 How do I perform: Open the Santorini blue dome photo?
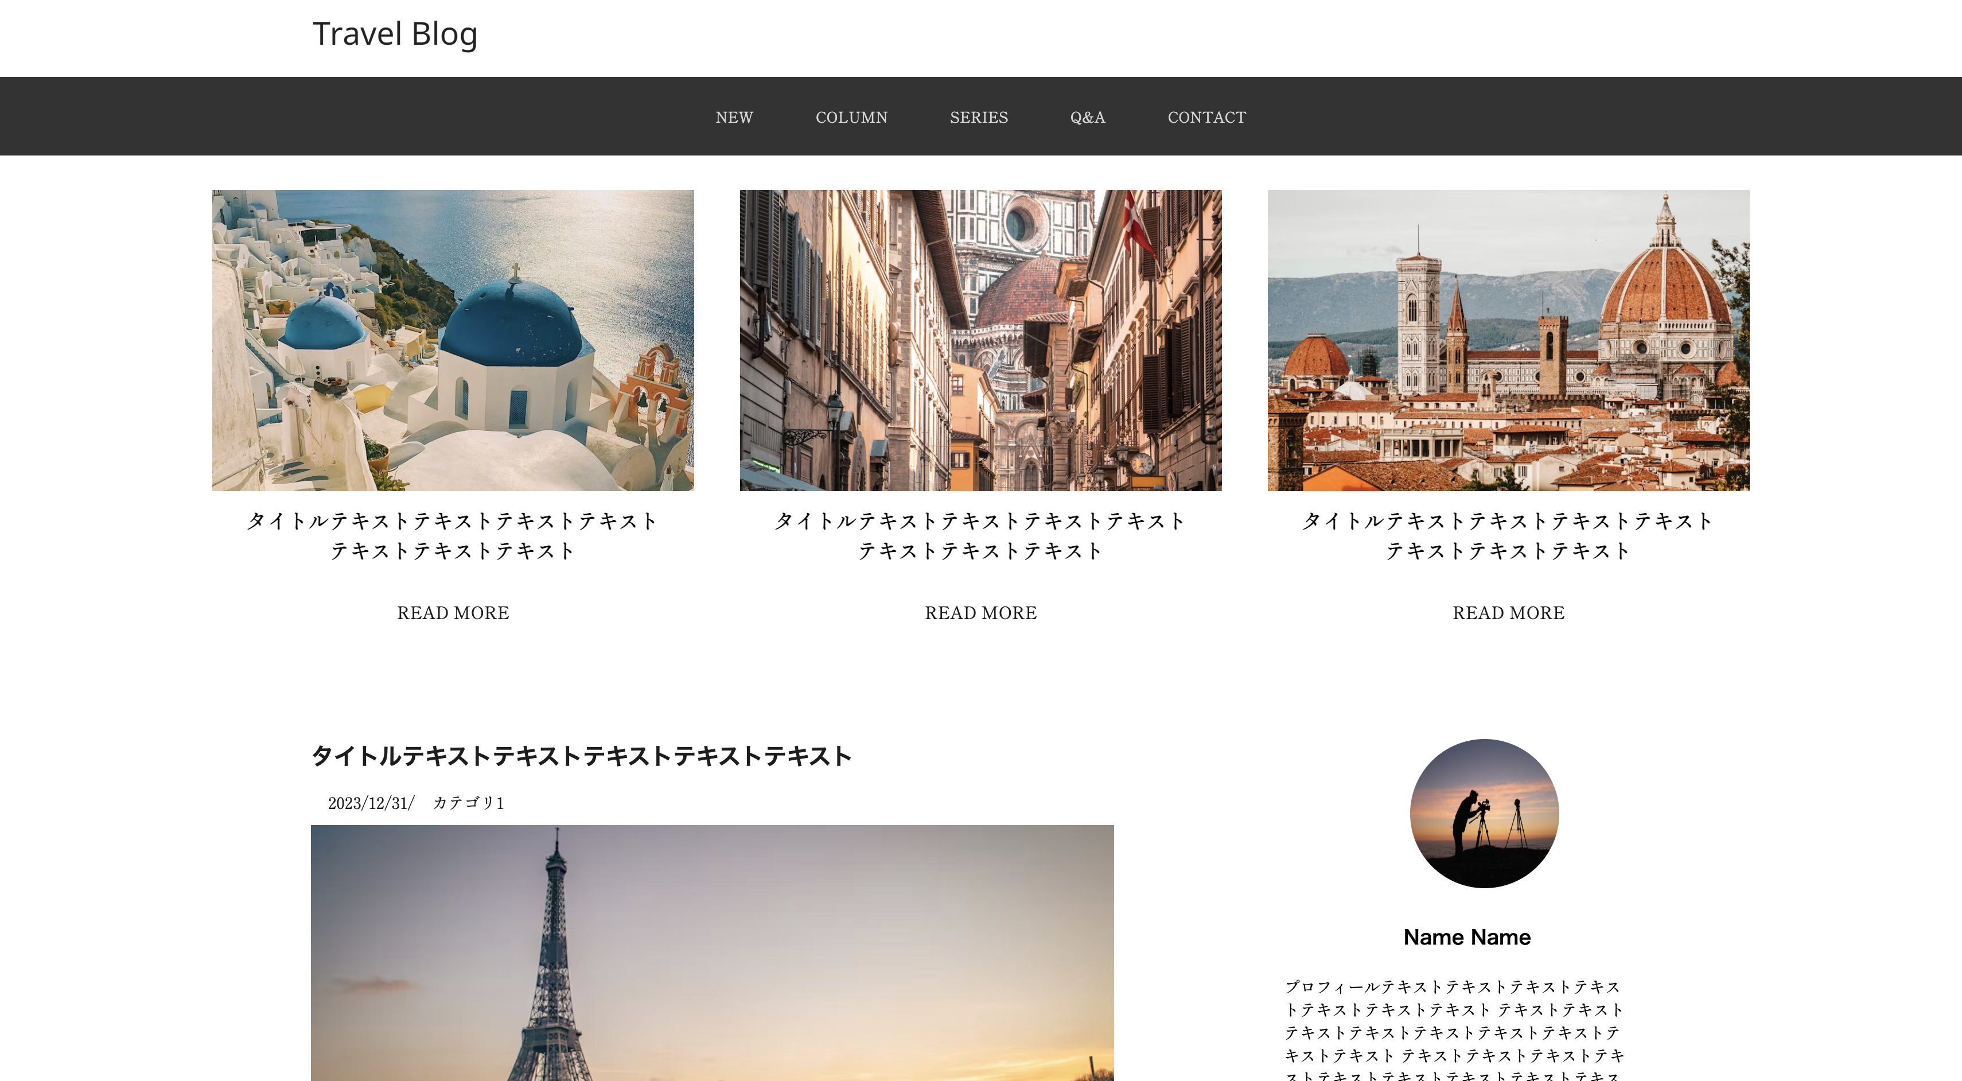pyautogui.click(x=453, y=340)
